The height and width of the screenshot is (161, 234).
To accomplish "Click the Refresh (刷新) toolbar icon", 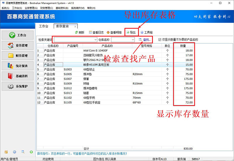I will pyautogui.click(x=76, y=32).
